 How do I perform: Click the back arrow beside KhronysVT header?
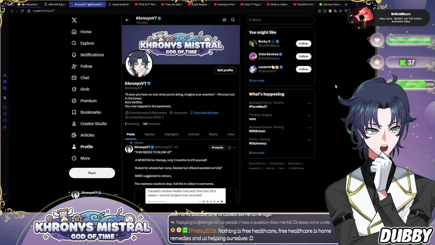click(127, 20)
